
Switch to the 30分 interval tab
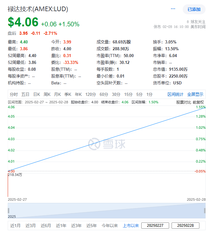pyautogui.click(x=116, y=94)
